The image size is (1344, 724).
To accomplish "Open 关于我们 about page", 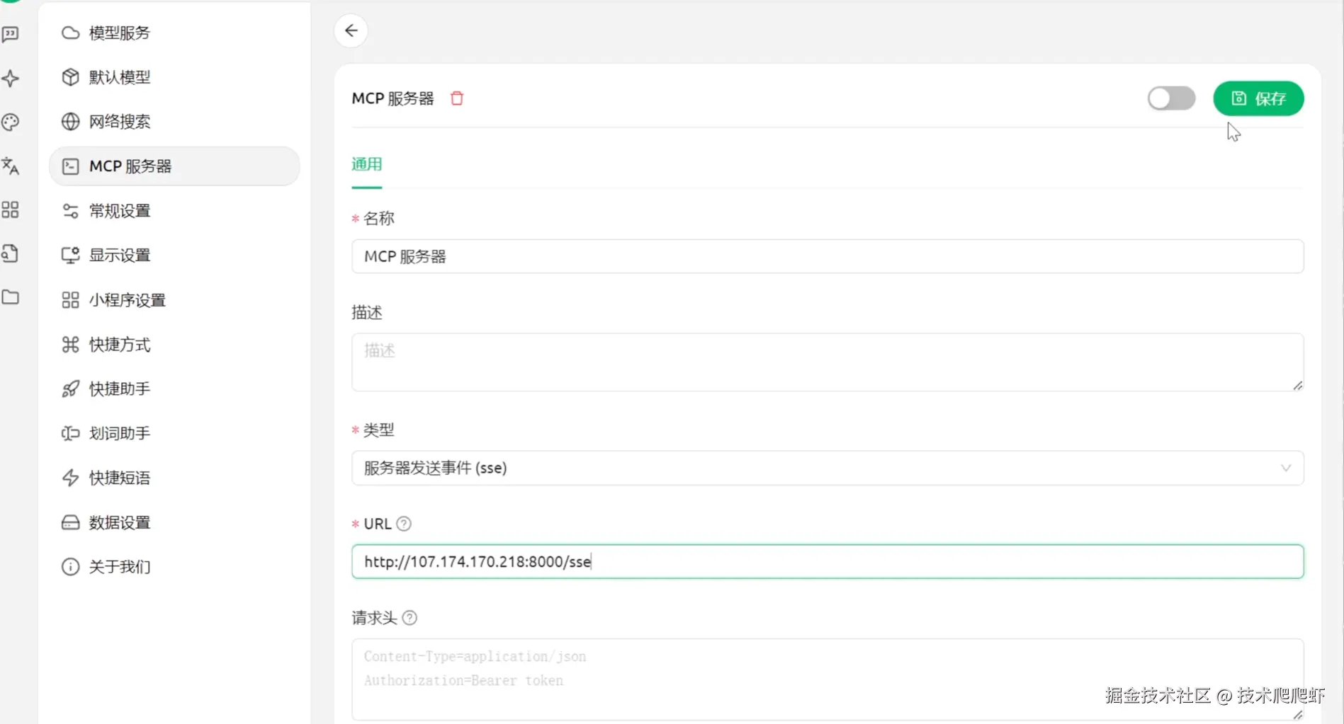I will [119, 567].
